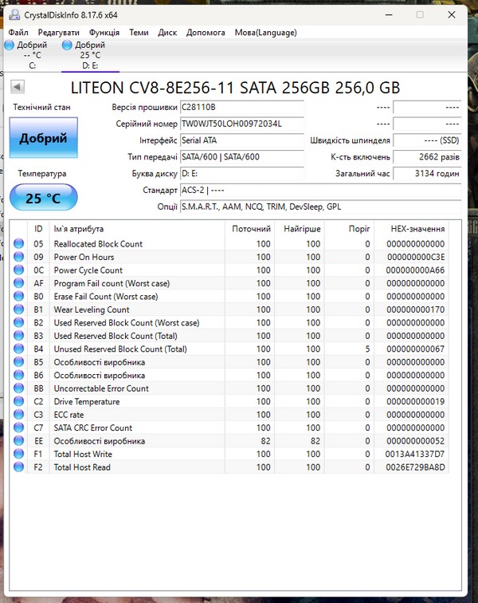Click the CrystalDiskInfo app icon in title bar

tap(10, 14)
